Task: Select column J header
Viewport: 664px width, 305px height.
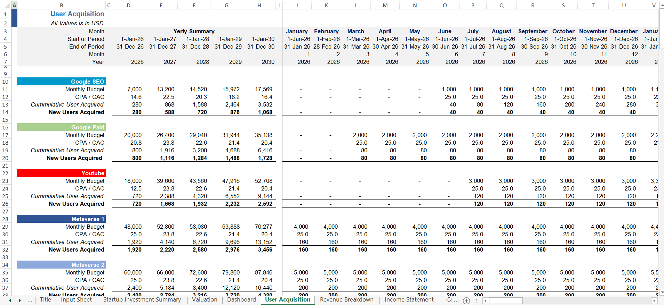Action: coord(297,5)
